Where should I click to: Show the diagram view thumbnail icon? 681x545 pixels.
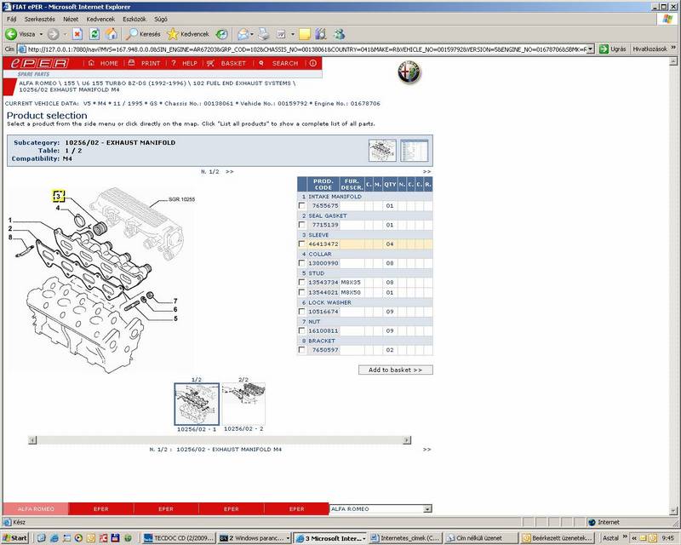pos(382,151)
